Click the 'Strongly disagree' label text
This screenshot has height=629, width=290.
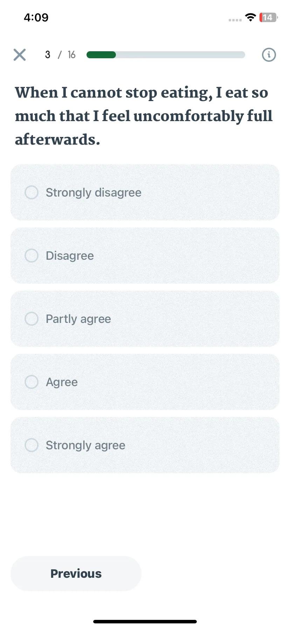[x=94, y=193]
